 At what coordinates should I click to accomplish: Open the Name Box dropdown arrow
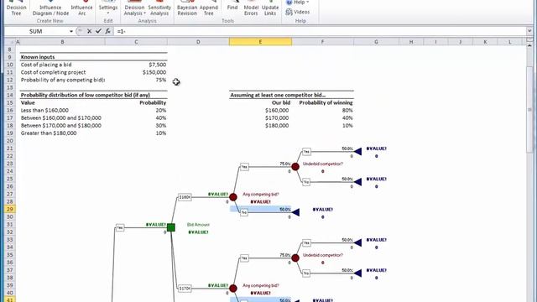71,31
